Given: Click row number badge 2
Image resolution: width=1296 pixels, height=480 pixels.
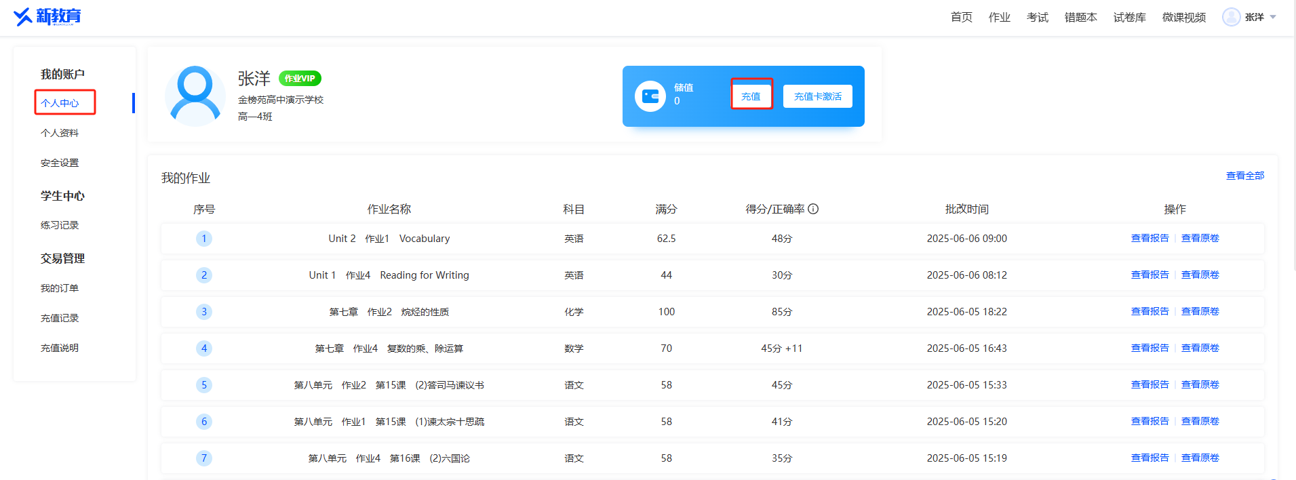Looking at the screenshot, I should 204,275.
